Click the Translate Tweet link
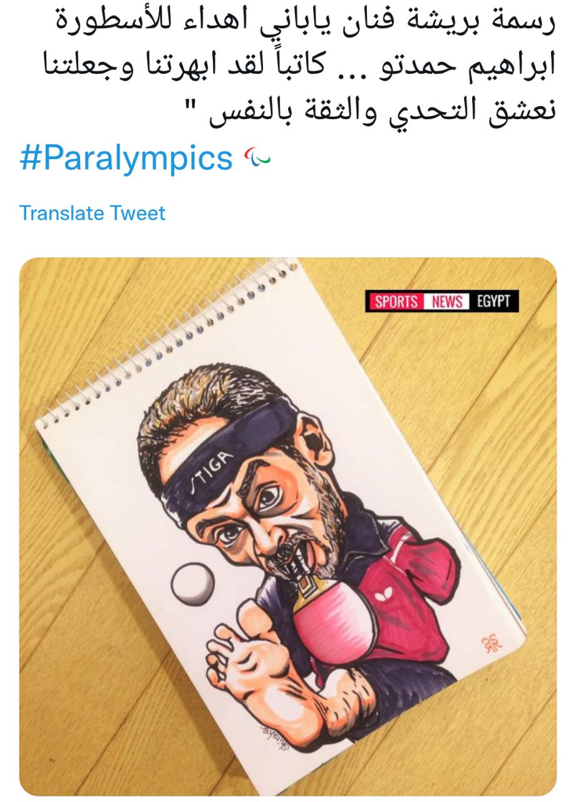576x802 pixels. (92, 213)
